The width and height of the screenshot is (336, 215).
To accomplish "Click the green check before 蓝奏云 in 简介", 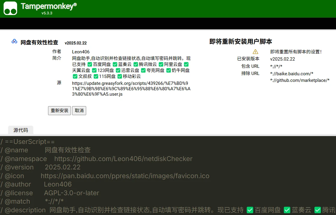I will click(x=115, y=64).
